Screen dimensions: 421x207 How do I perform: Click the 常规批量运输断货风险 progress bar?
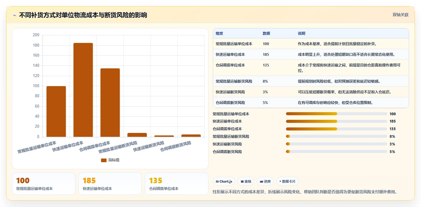337,136
